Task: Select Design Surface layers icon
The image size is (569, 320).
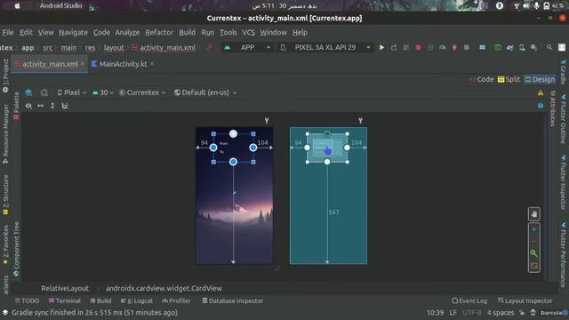Action: (x=28, y=92)
